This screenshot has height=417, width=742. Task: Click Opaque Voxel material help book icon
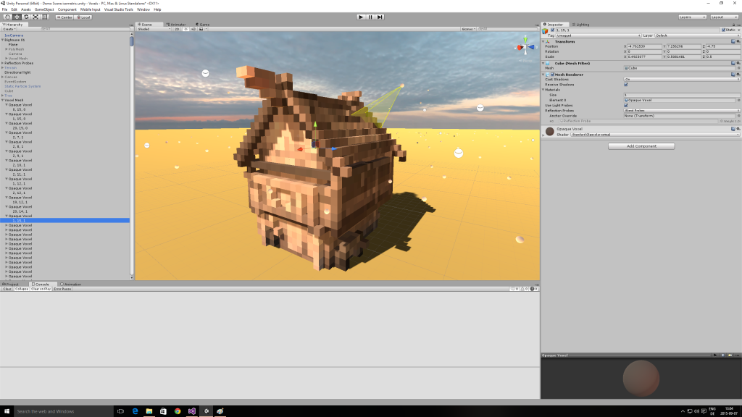click(x=733, y=129)
